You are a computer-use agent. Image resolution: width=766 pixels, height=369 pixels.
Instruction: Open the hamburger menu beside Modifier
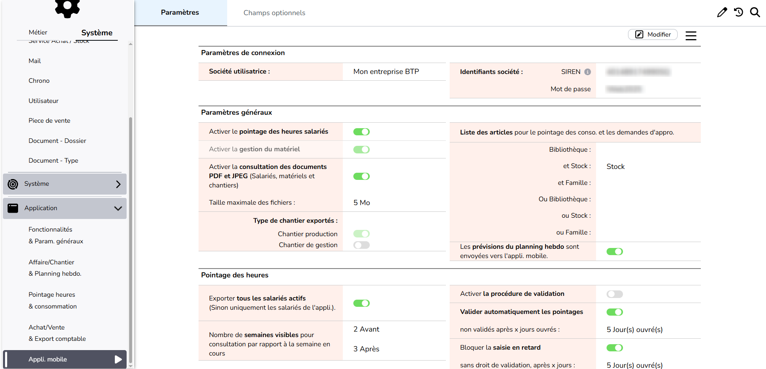[x=691, y=36]
